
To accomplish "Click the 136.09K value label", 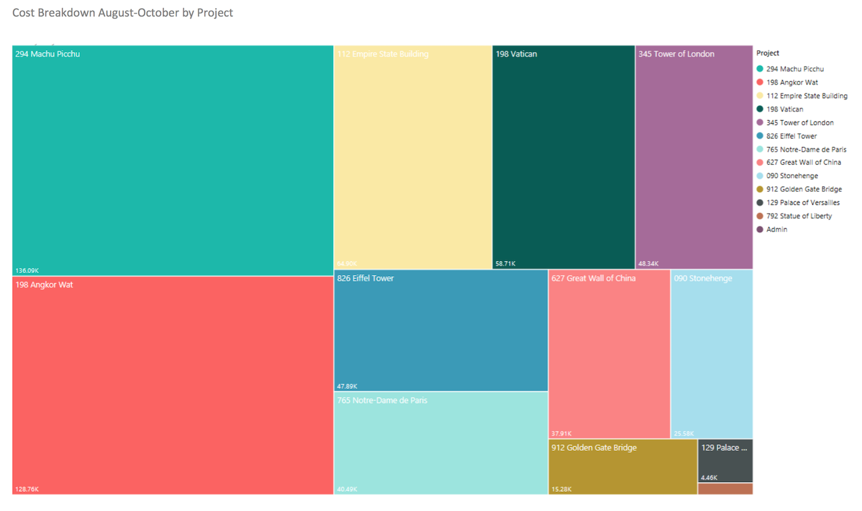I will click(27, 270).
